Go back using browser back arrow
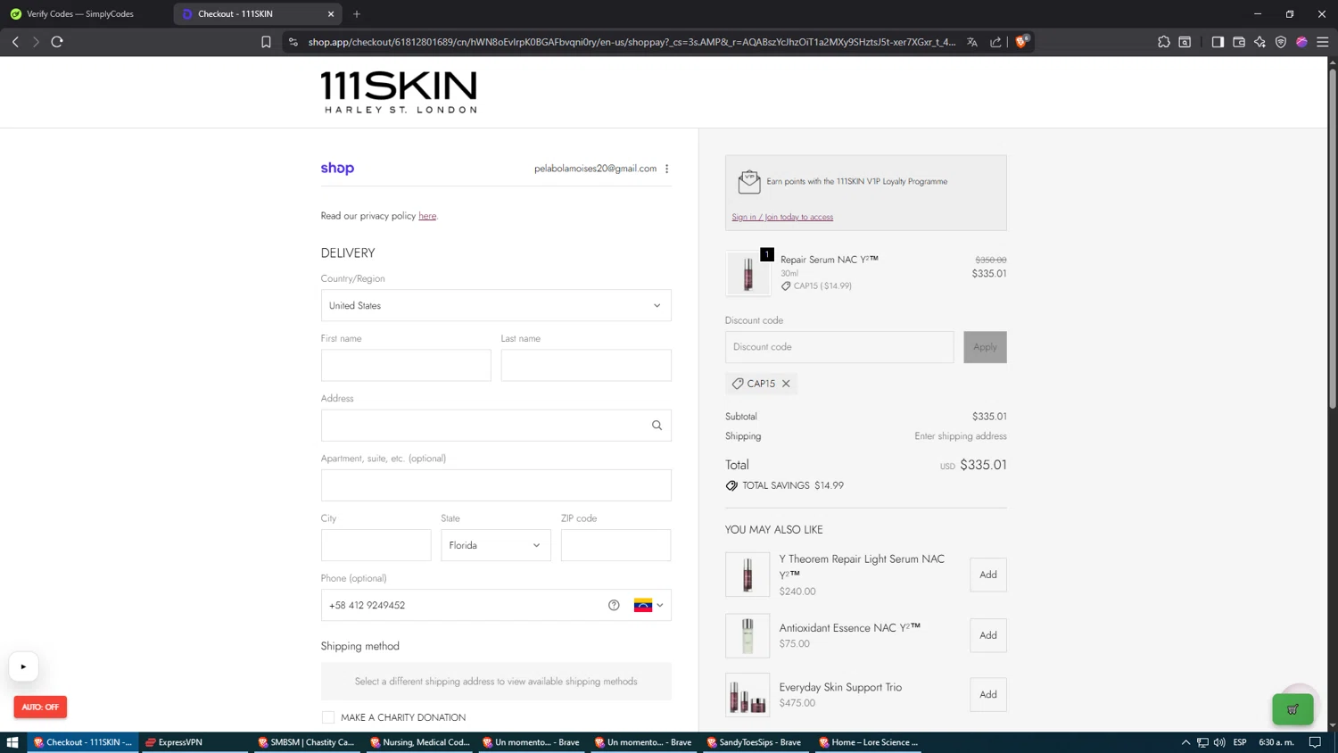 tap(15, 42)
